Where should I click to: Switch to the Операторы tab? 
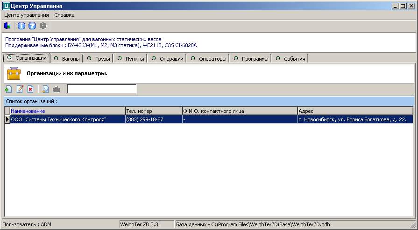pyautogui.click(x=209, y=59)
